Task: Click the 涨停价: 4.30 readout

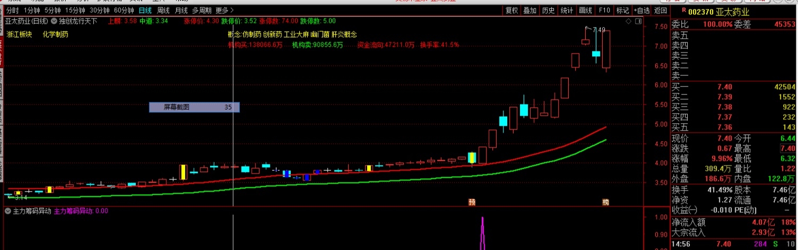Action: click(201, 21)
